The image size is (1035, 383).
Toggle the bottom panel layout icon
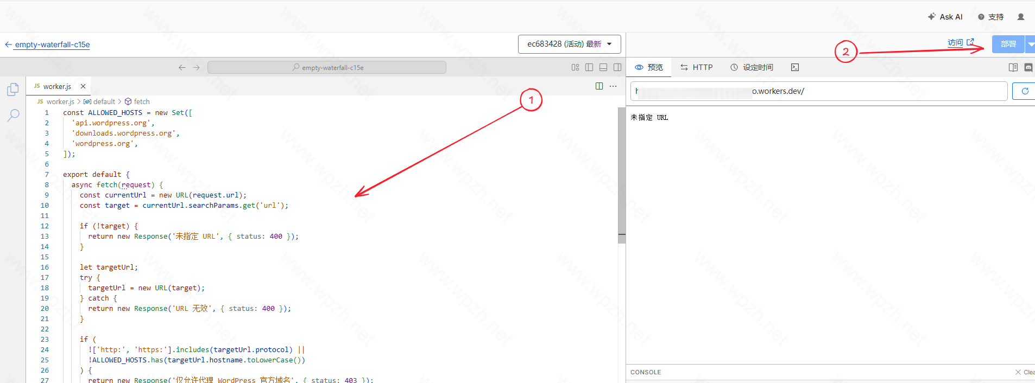tap(603, 67)
